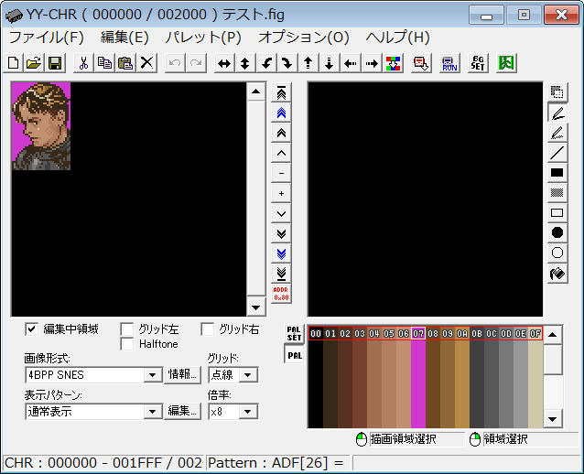Select the filled rectangle tool
Image resolution: width=584 pixels, height=474 pixels.
click(557, 173)
